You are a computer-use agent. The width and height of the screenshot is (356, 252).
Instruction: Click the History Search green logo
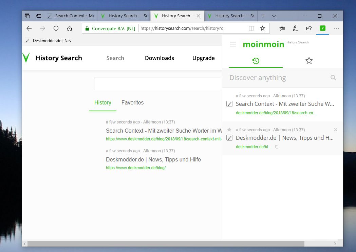coord(26,58)
